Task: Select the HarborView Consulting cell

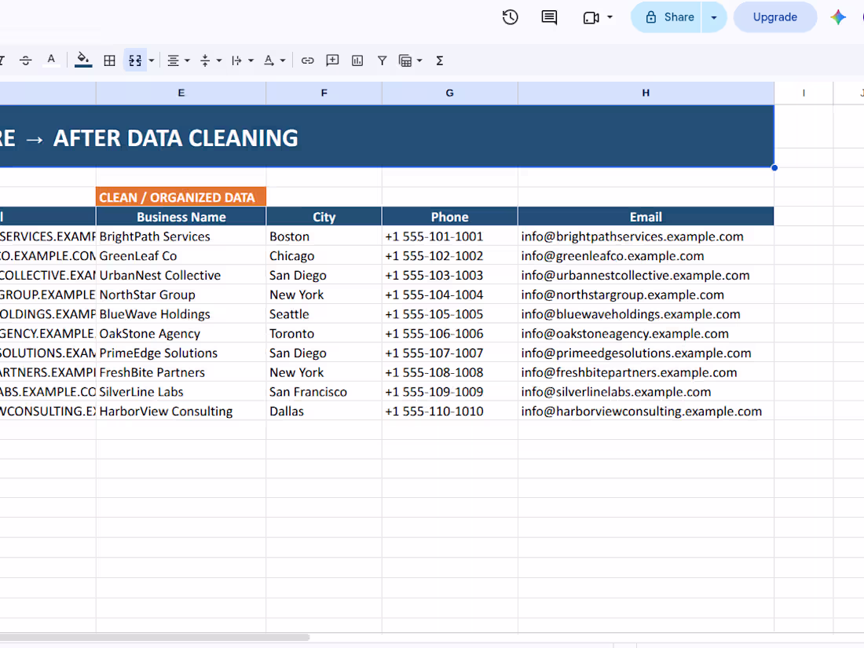Action: coord(181,411)
